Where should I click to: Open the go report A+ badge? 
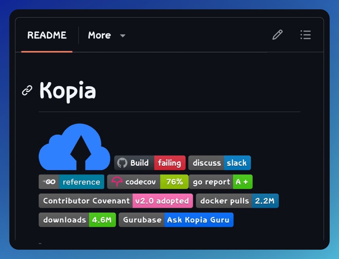tap(221, 182)
